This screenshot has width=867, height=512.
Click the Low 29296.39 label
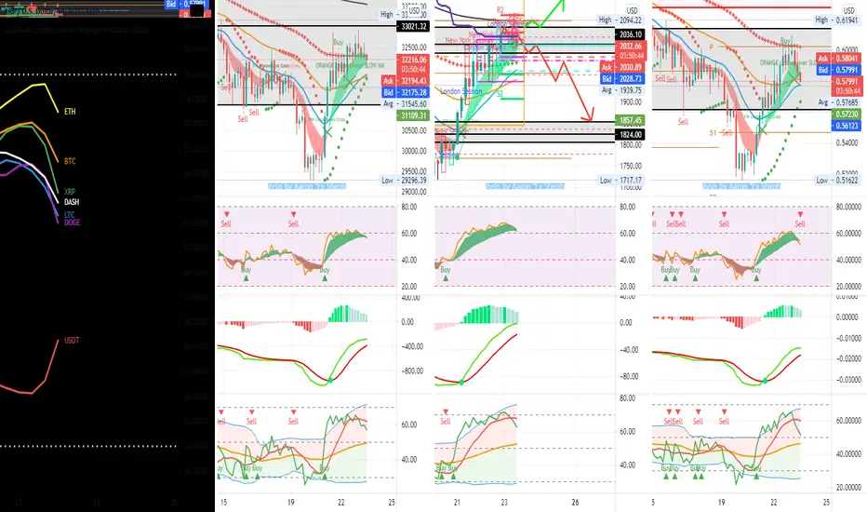[x=406, y=181]
